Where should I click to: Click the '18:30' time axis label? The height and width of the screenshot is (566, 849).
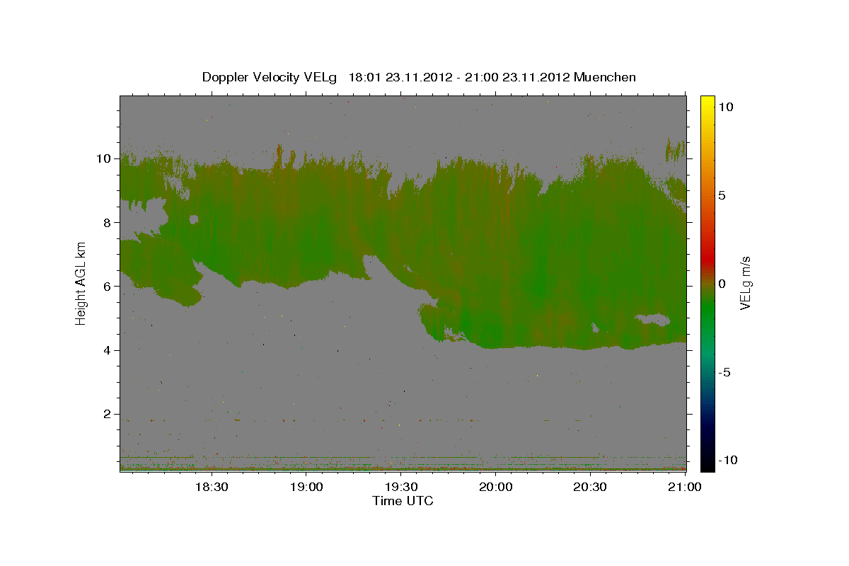(x=212, y=487)
